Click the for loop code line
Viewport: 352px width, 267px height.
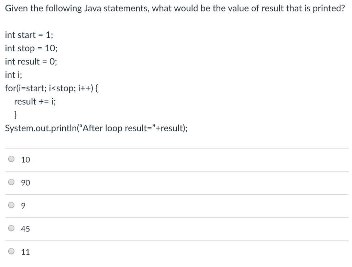[x=52, y=88]
